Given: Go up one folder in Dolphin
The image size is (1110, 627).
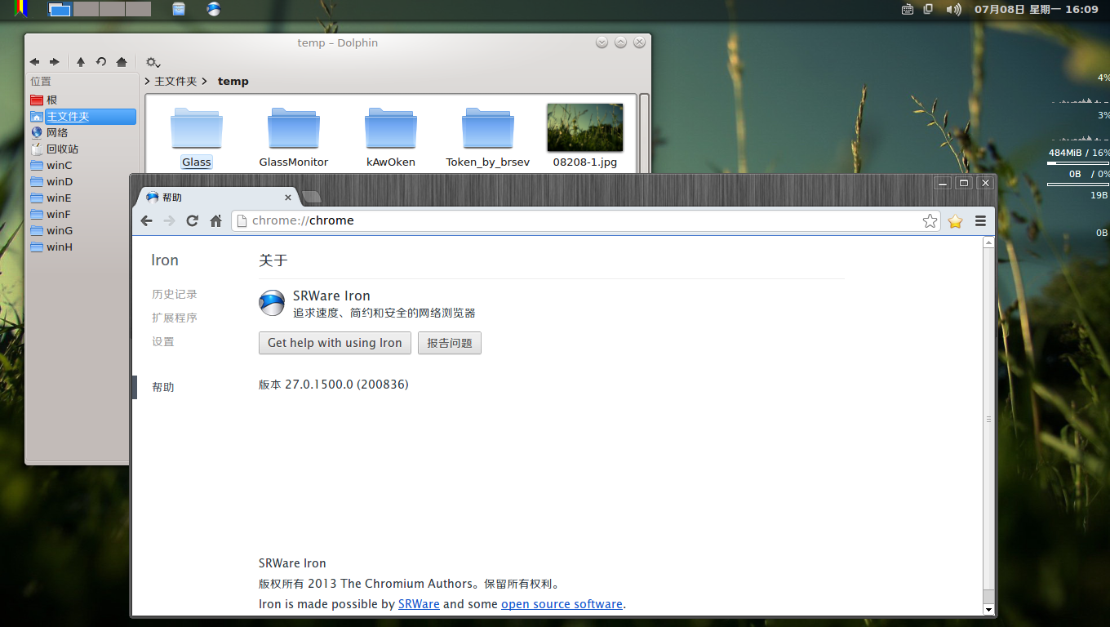Looking at the screenshot, I should [81, 62].
